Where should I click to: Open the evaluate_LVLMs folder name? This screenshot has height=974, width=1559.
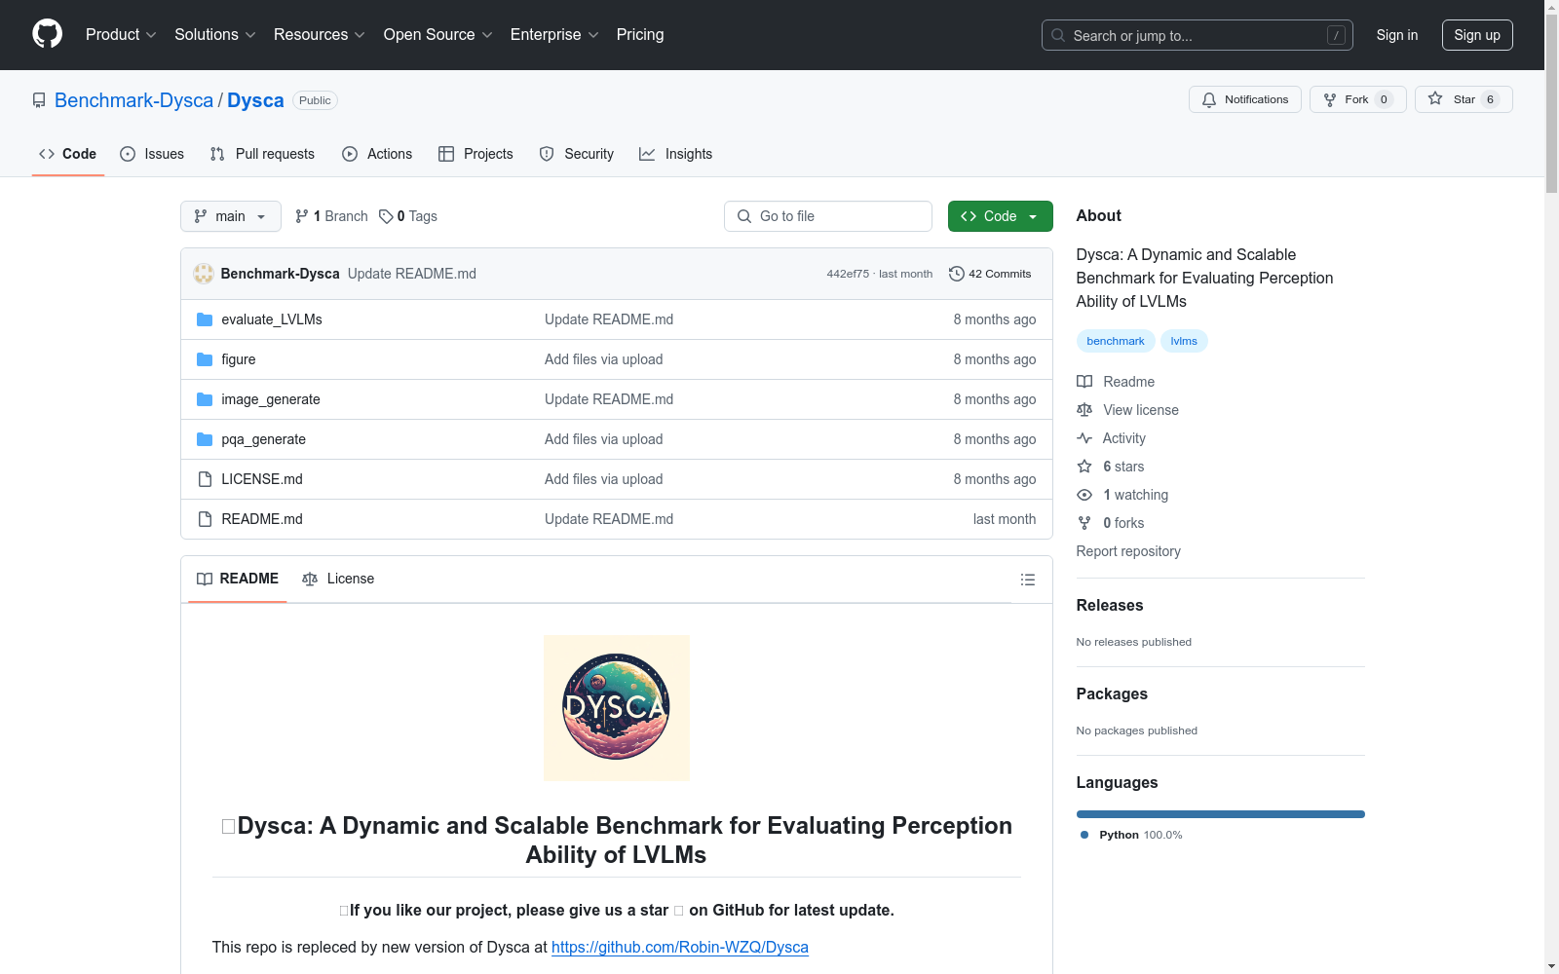click(272, 319)
